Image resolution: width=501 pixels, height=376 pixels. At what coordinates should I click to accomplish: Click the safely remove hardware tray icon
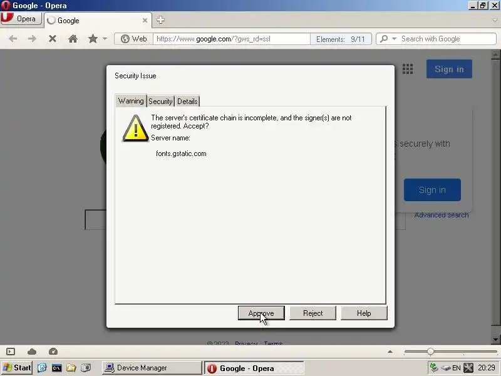click(446, 368)
